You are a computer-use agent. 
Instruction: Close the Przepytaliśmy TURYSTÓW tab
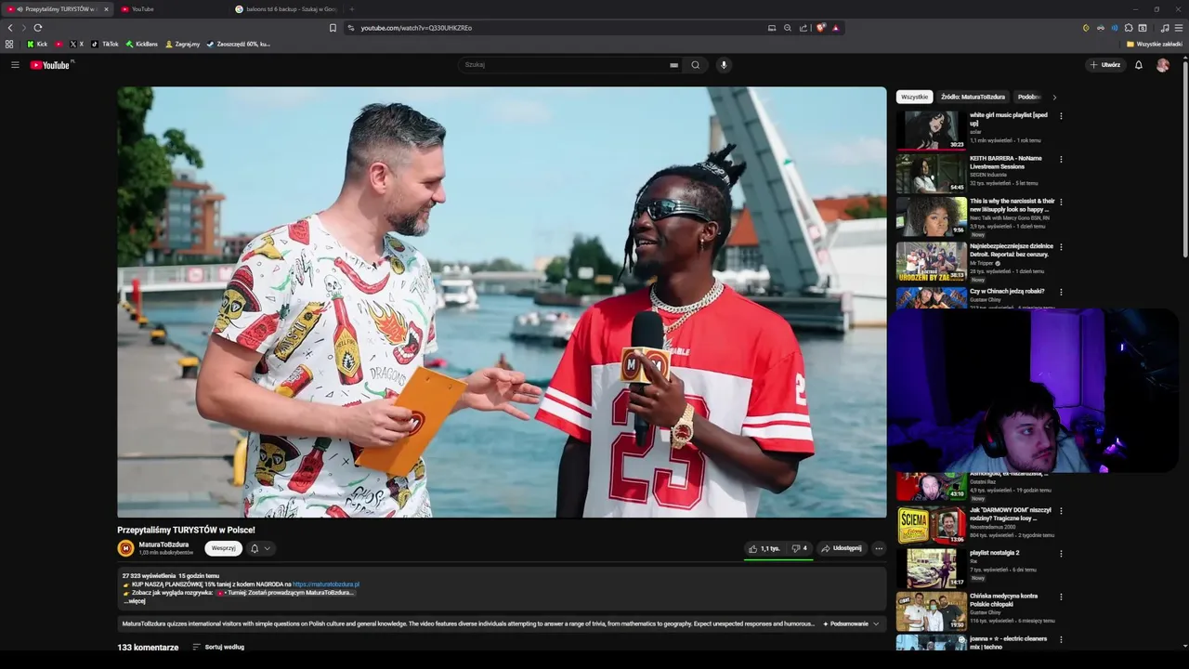point(106,9)
